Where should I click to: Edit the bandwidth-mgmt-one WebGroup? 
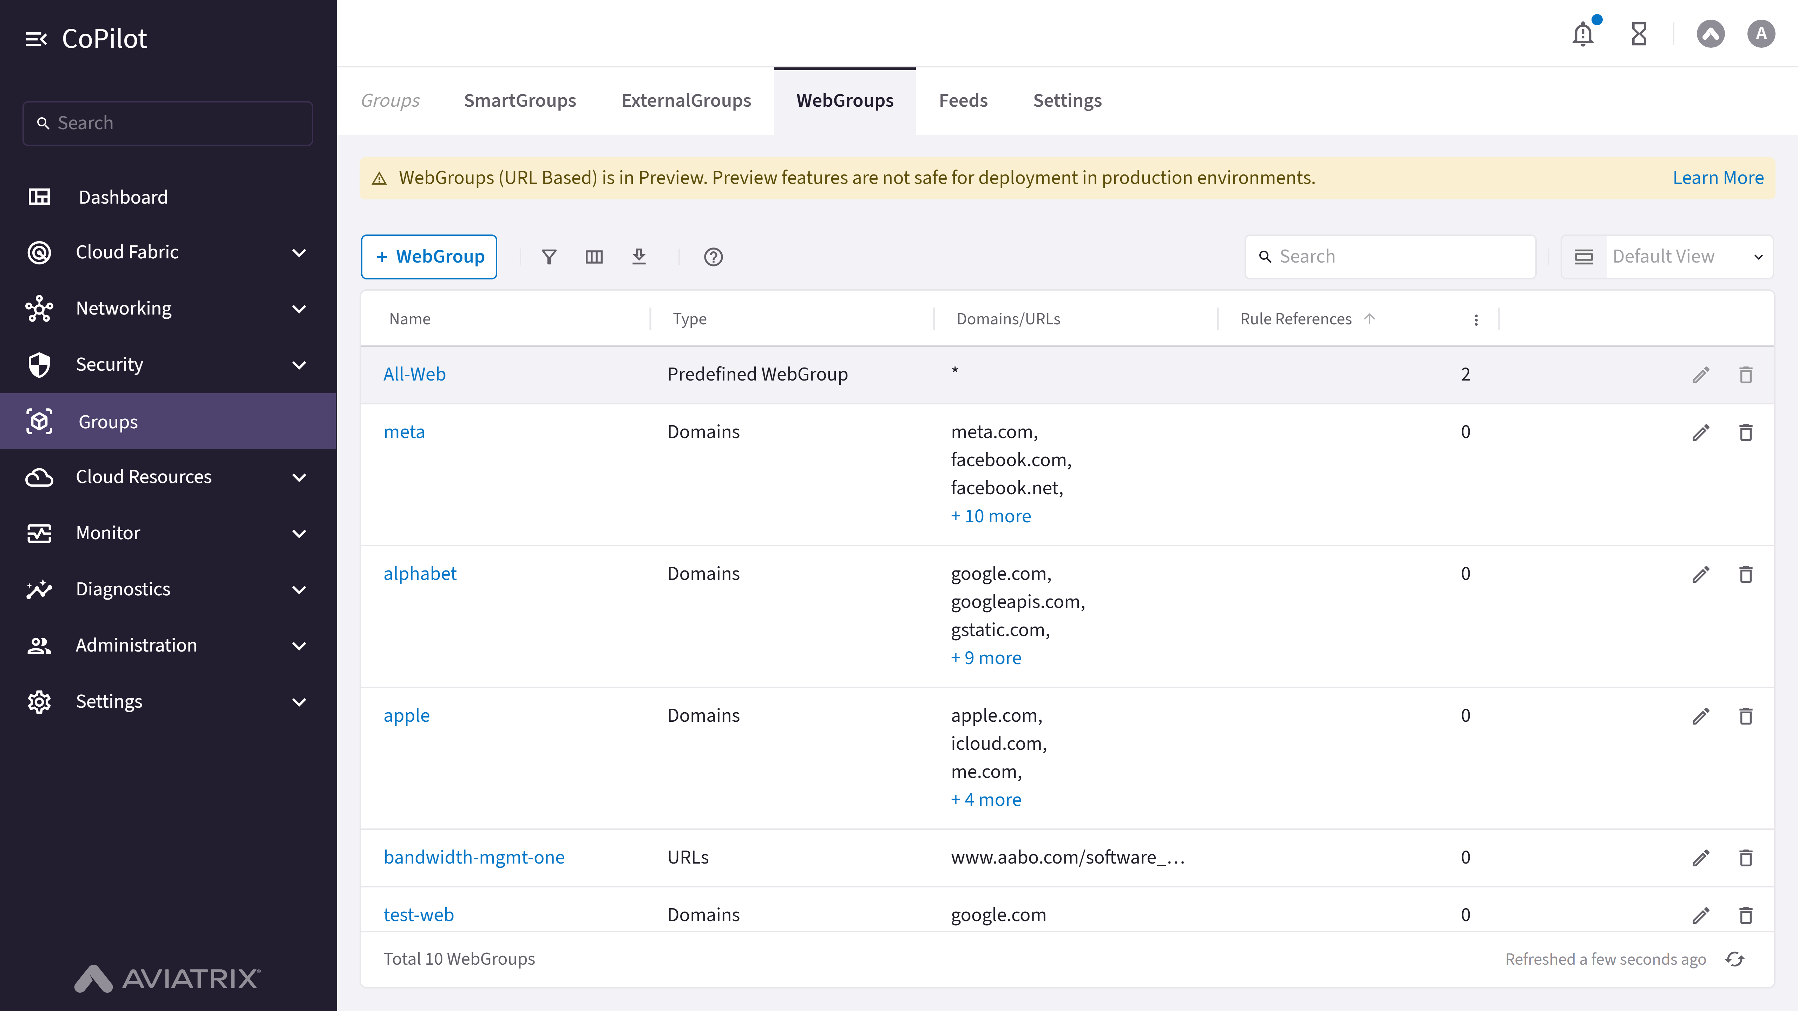1701,858
